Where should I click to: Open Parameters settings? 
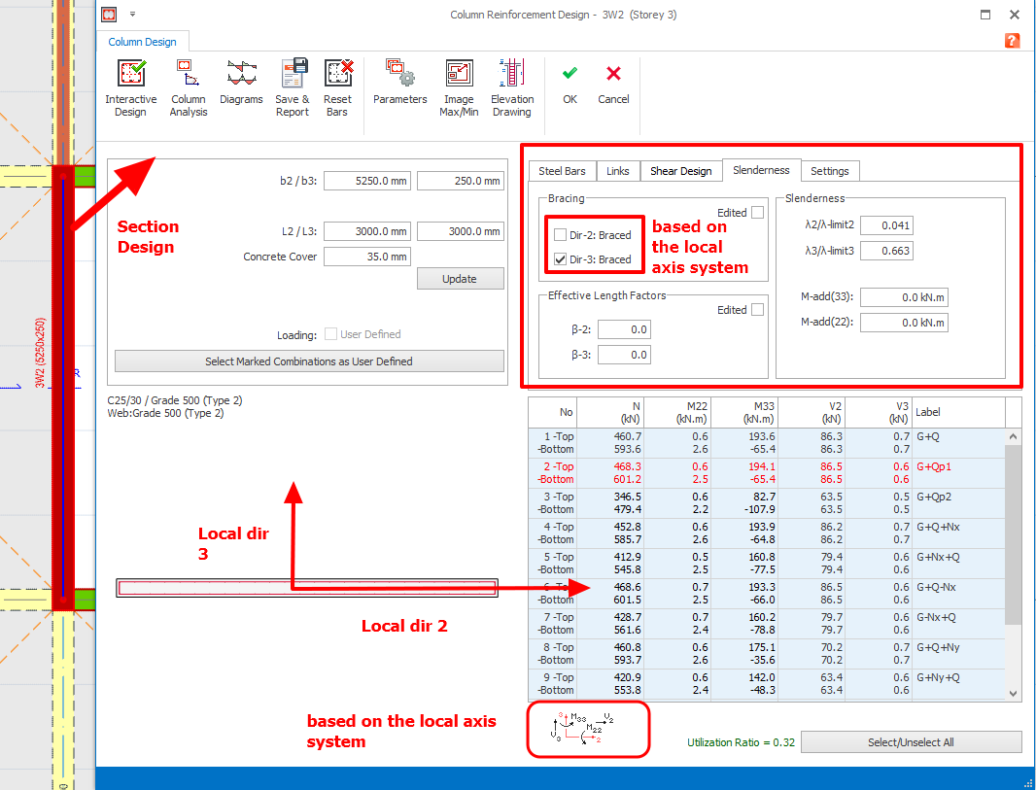(399, 76)
